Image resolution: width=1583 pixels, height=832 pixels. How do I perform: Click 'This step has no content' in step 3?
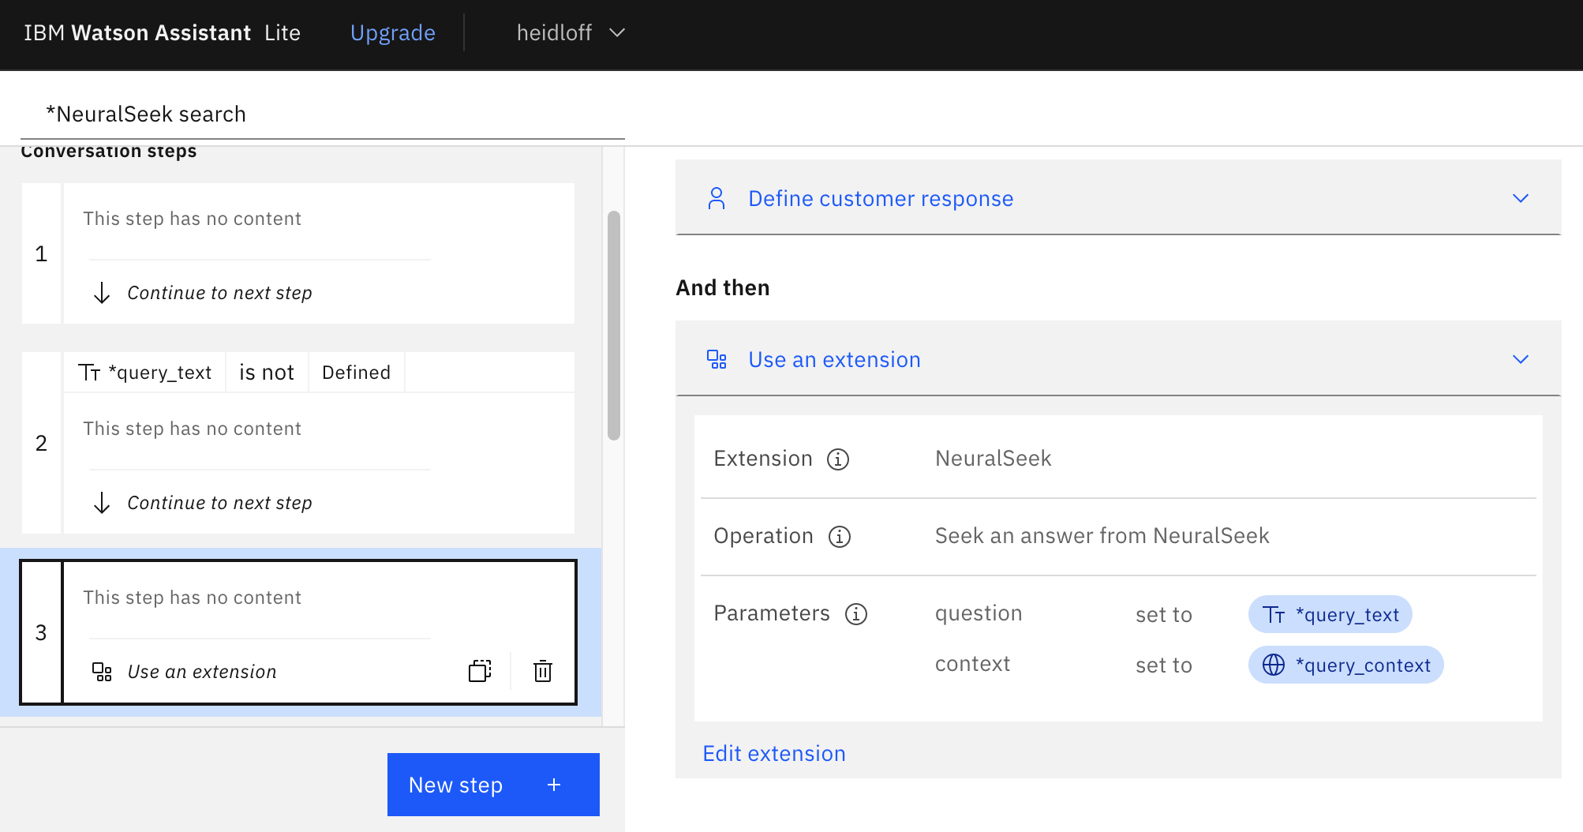click(192, 598)
